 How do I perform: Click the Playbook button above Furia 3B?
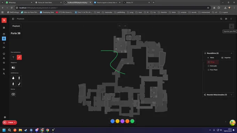pyautogui.click(x=16, y=26)
